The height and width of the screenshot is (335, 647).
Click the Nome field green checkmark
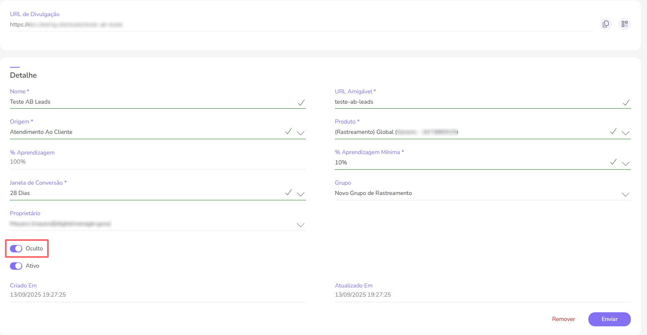[x=301, y=102]
